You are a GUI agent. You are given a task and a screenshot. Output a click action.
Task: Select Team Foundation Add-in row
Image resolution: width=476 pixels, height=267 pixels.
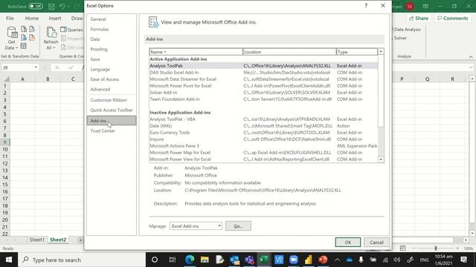tap(263, 99)
